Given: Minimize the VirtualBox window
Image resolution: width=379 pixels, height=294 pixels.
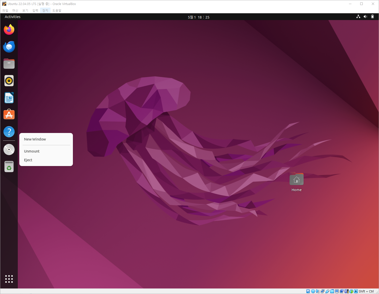Looking at the screenshot, I should (350, 4).
